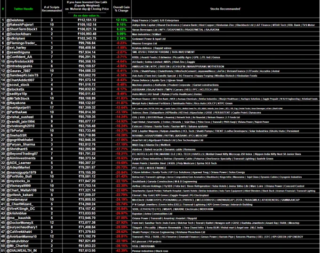Select the VSSL | INDORAMA stocks cell

coord(144,246)
